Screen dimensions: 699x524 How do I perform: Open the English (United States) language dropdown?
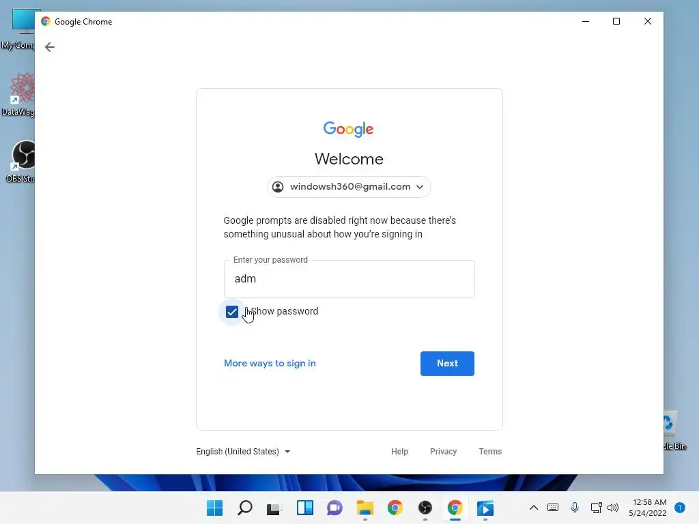pos(243,452)
